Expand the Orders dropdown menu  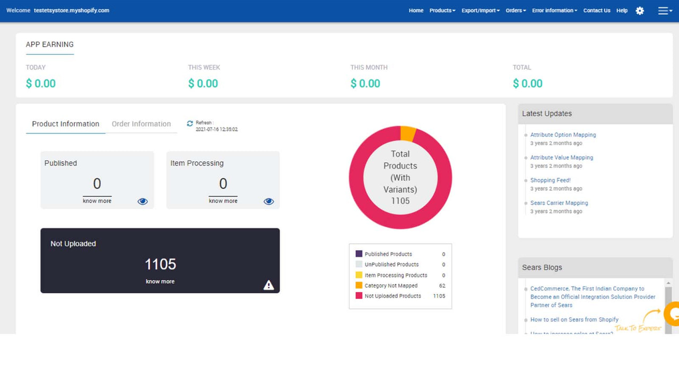(x=515, y=10)
